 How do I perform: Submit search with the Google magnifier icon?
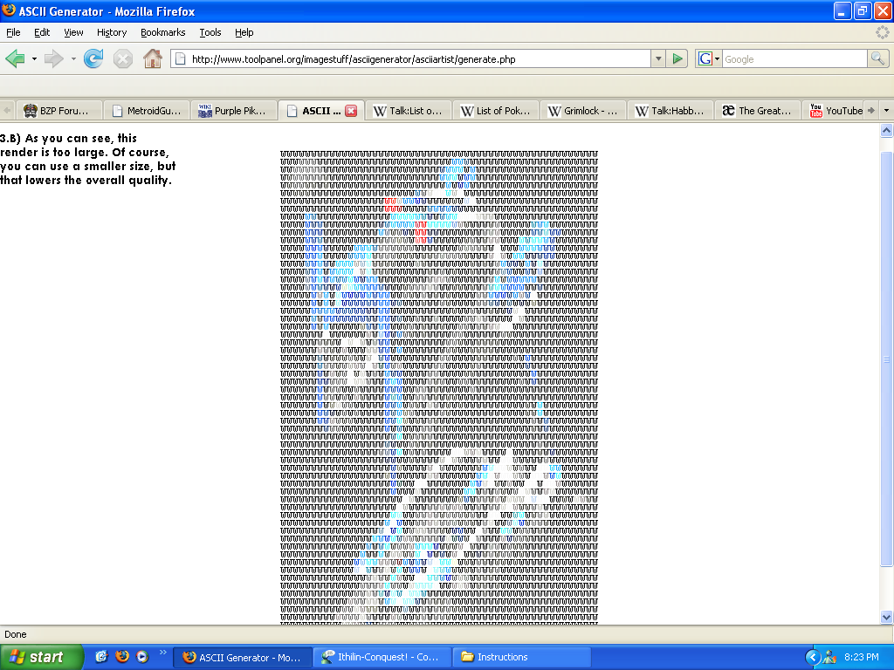click(x=877, y=59)
